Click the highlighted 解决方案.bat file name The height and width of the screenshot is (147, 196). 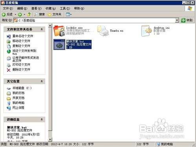point(75,41)
